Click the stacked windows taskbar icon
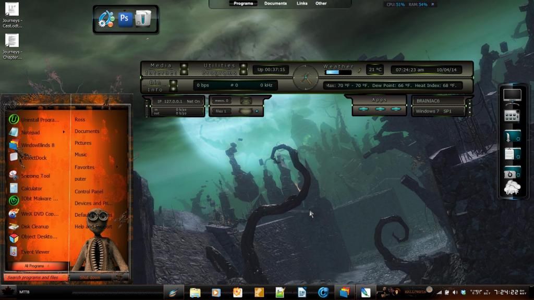Viewport: 534px width, 300px height. click(x=344, y=292)
